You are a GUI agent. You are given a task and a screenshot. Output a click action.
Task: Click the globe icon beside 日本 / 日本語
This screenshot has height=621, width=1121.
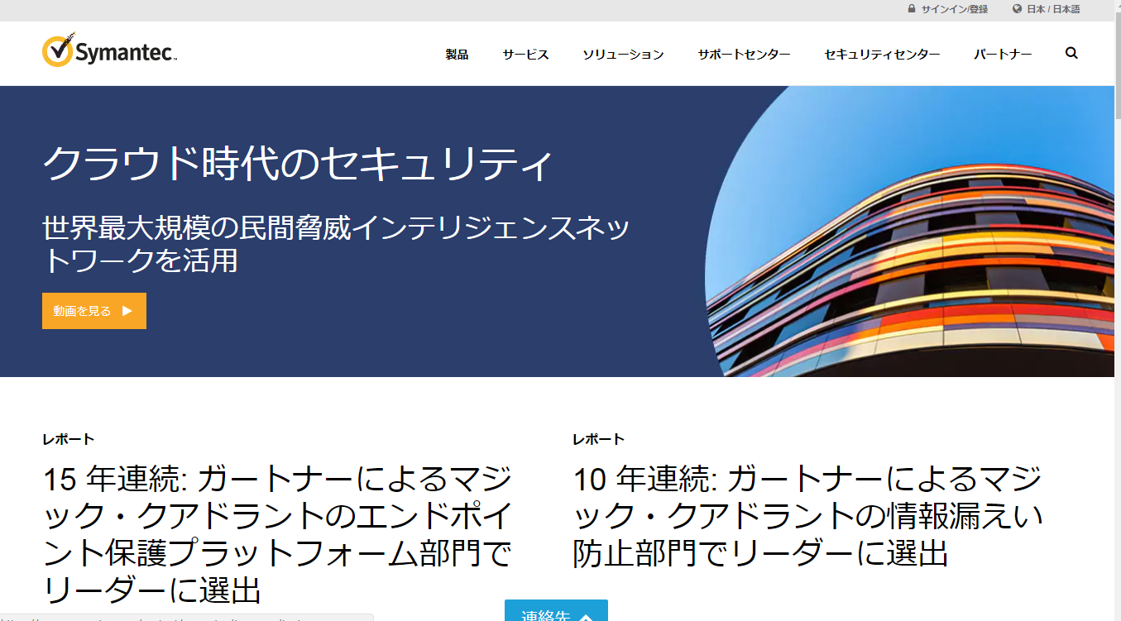[1017, 9]
